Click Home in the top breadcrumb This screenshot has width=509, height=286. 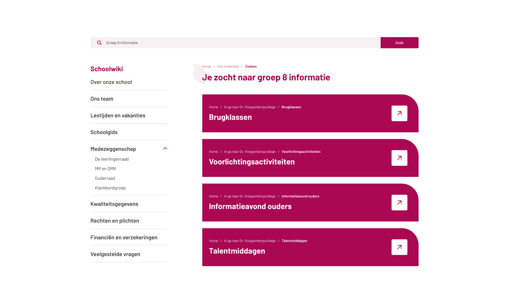pos(207,66)
